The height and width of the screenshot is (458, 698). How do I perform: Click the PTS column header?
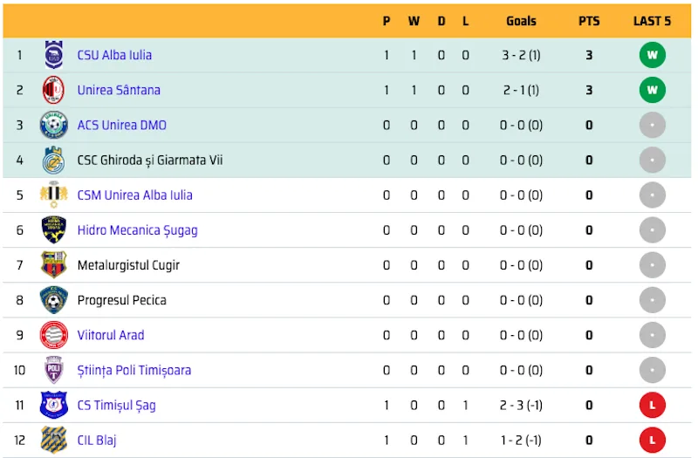click(589, 21)
